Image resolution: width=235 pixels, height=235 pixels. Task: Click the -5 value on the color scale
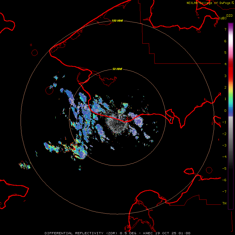[224, 169]
